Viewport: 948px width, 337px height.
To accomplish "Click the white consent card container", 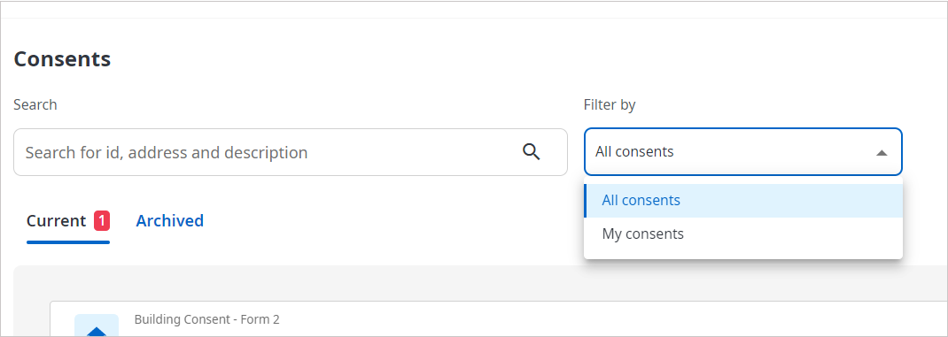I will pyautogui.click(x=499, y=319).
